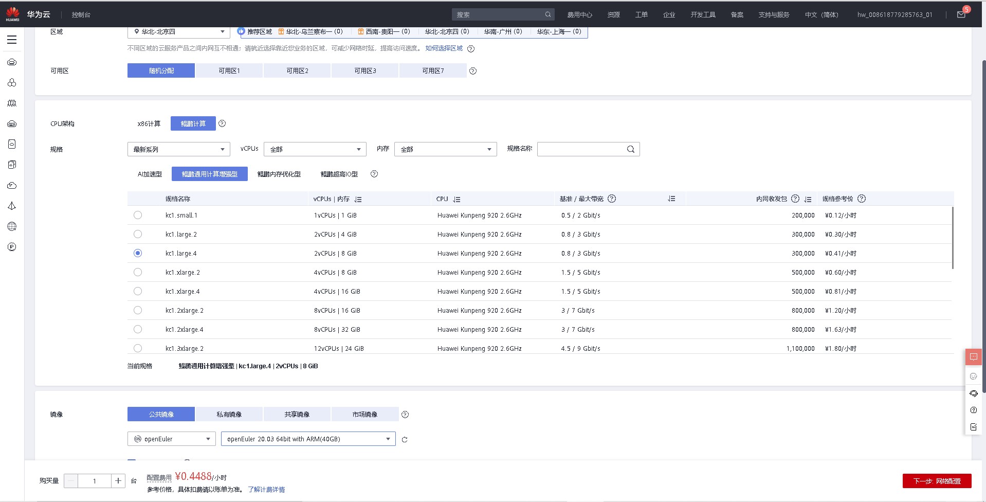986x502 pixels.
Task: Open the customer service headset icon
Action: click(973, 393)
